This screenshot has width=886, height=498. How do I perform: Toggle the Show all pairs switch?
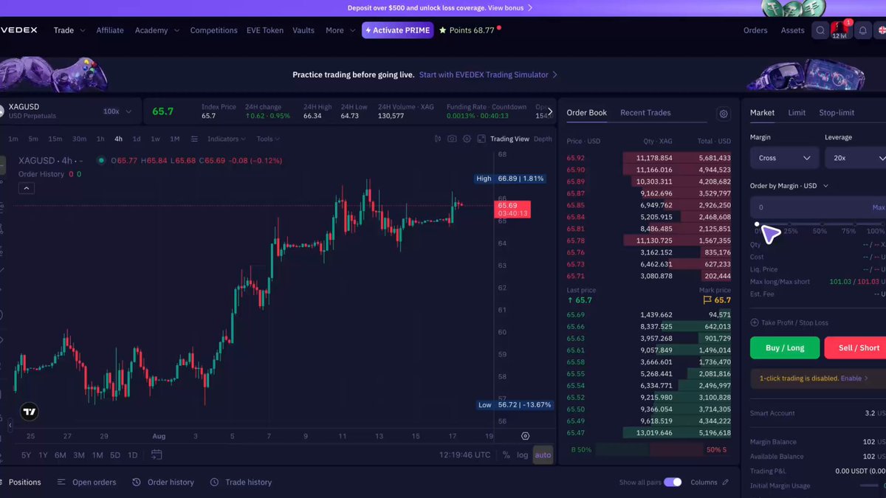[673, 482]
